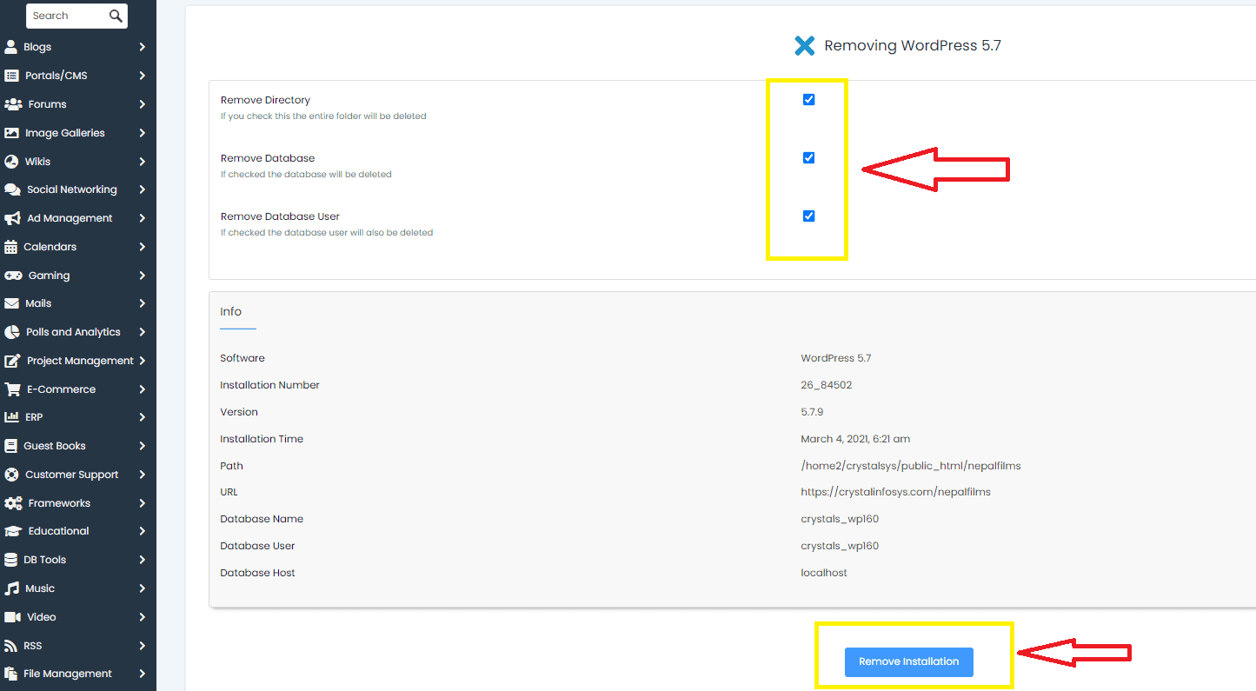Screen dimensions: 1256x691
Task: Expand the Blogs category chevron
Action: tap(142, 47)
